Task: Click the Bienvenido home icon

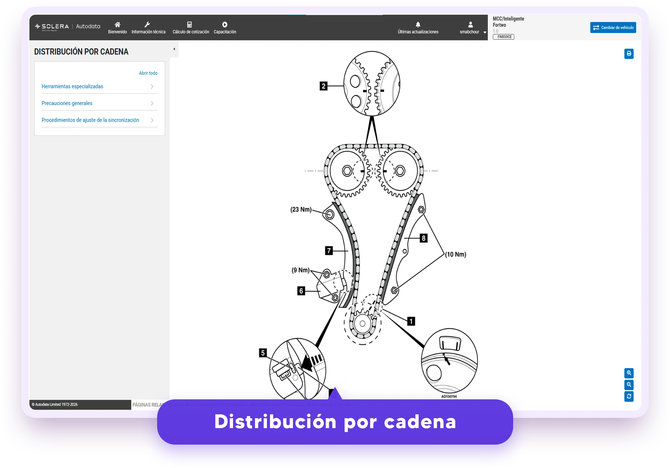Action: [117, 25]
